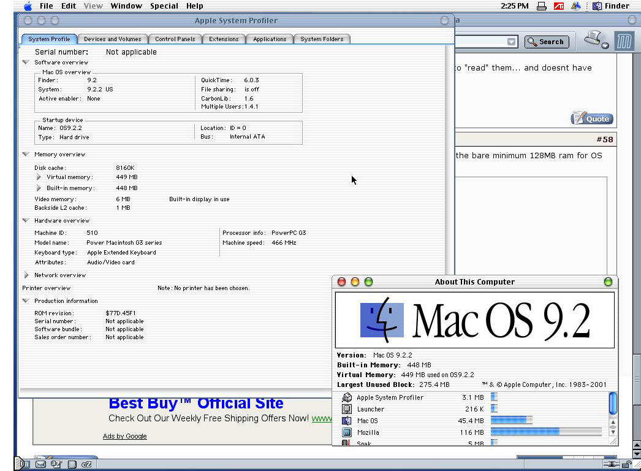Open the Special menu
Screen dimensions: 641x471
(164, 6)
